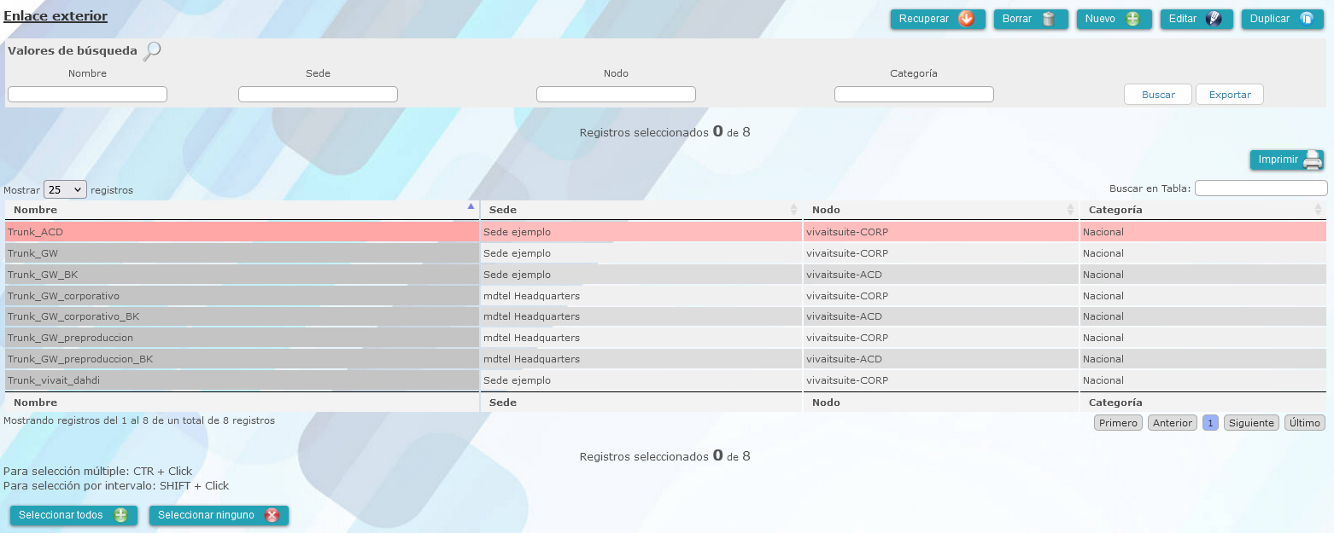Click the Duplicar copy icon
This screenshot has width=1334, height=533.
(1306, 19)
